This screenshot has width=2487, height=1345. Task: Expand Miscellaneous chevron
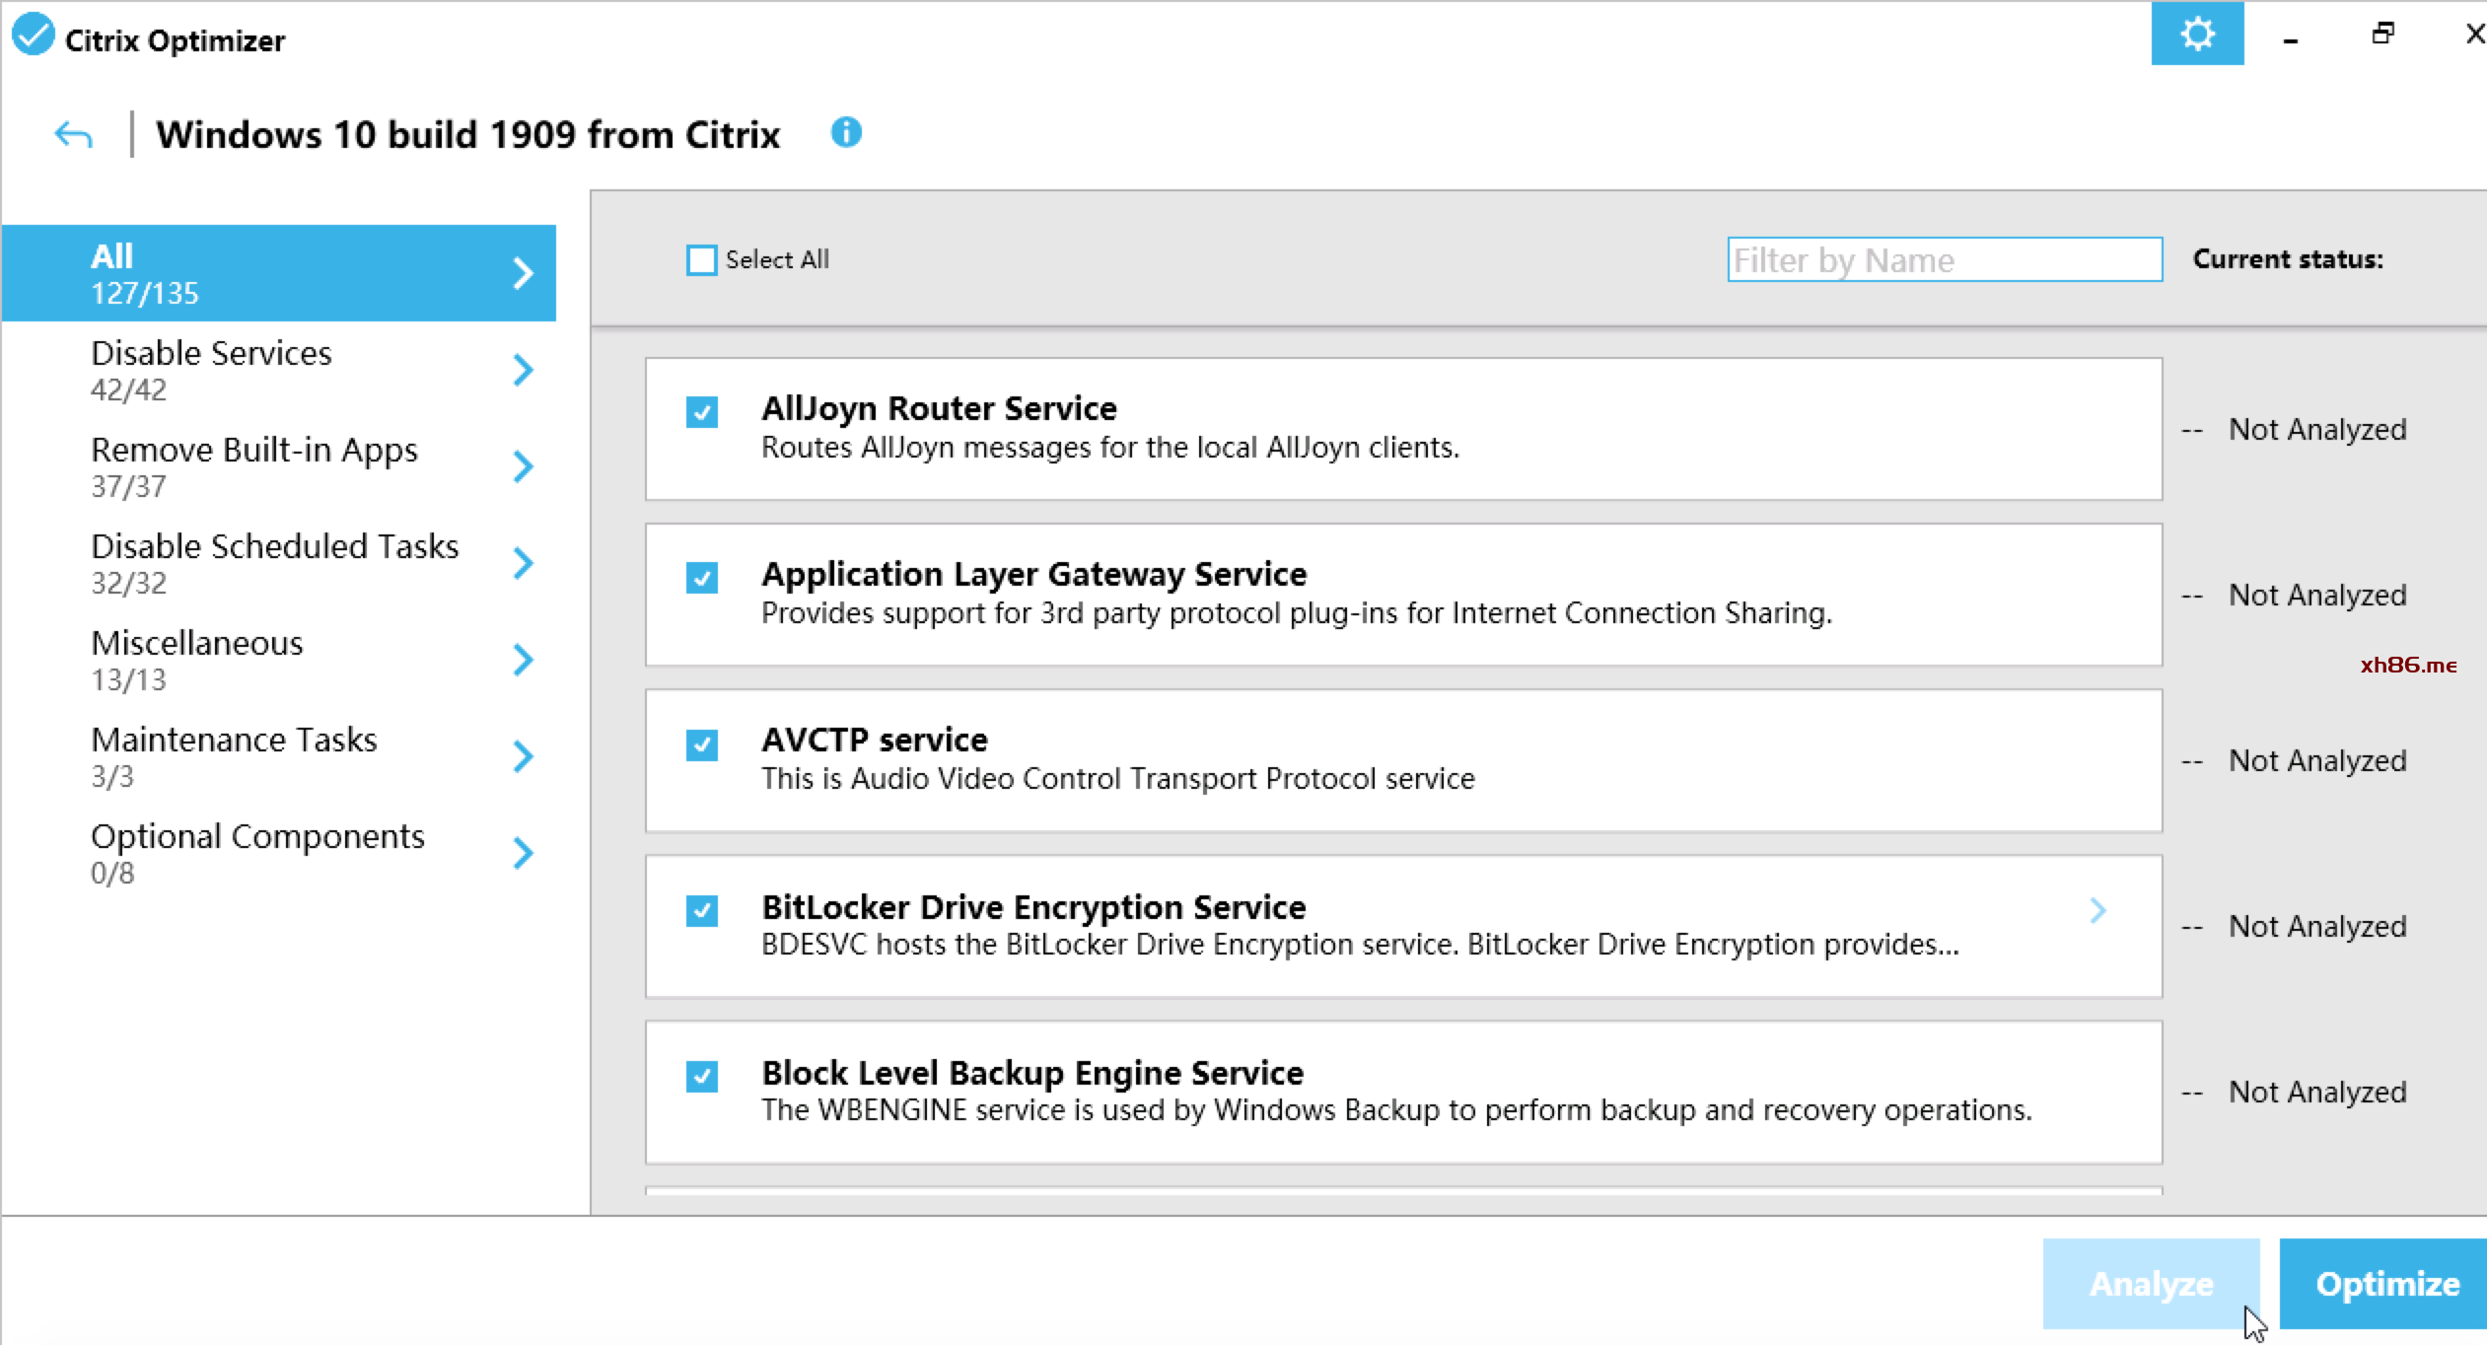523,660
